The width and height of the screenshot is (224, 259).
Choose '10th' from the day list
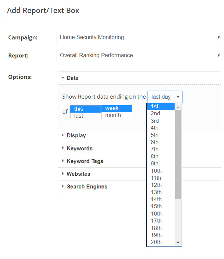tap(161, 171)
